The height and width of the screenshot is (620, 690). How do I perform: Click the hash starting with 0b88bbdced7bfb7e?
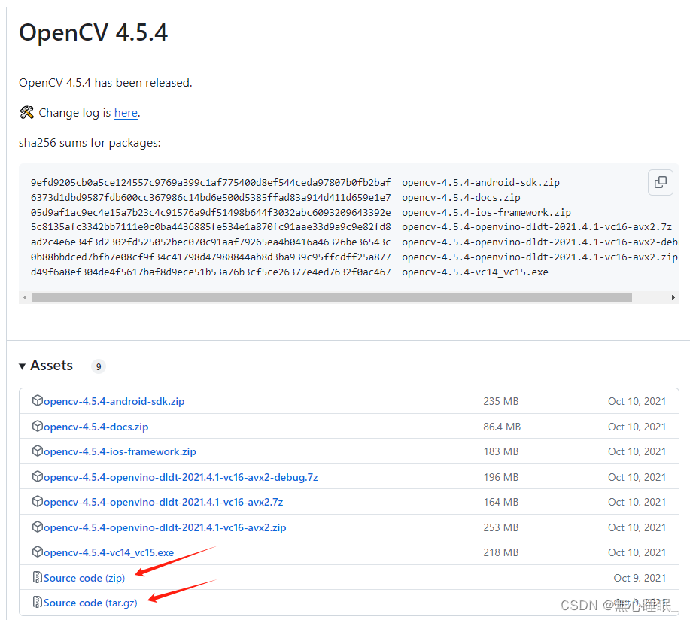pos(211,257)
